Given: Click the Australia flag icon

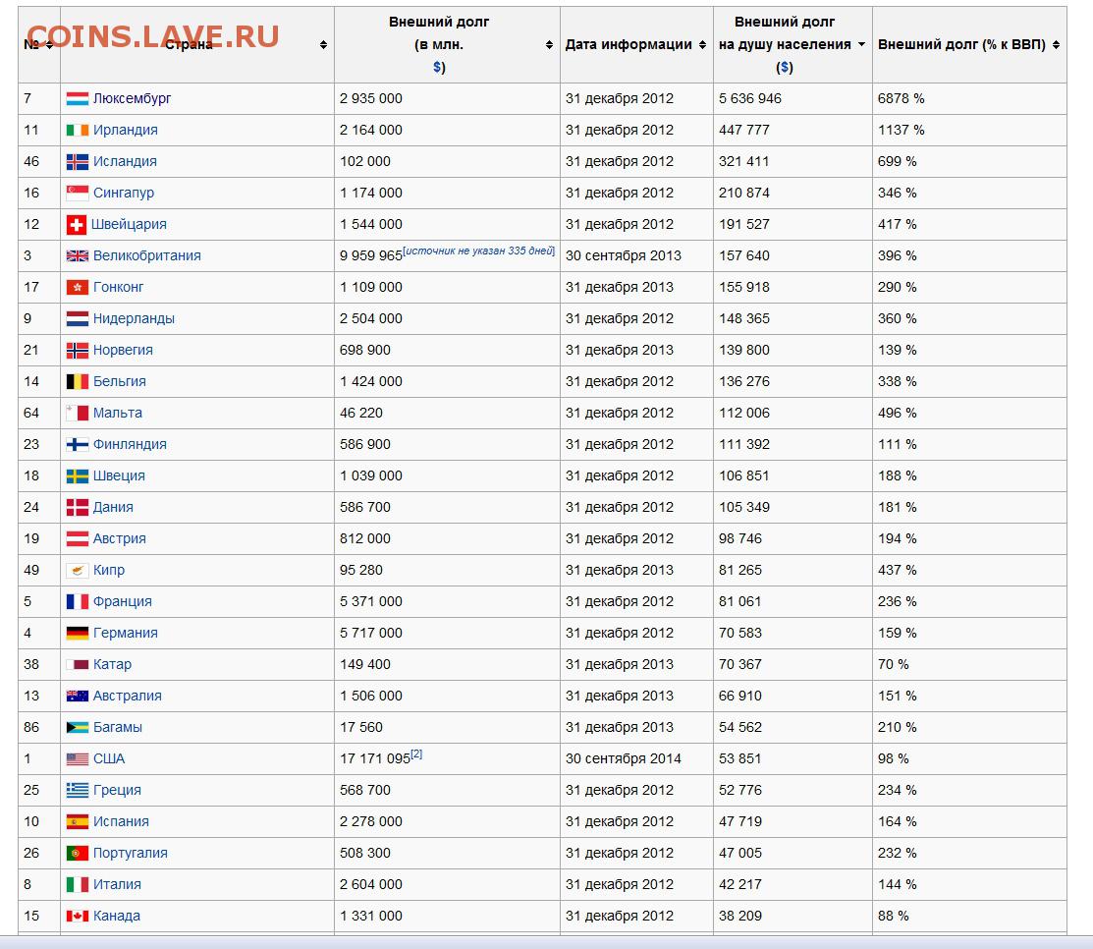Looking at the screenshot, I should 78,696.
